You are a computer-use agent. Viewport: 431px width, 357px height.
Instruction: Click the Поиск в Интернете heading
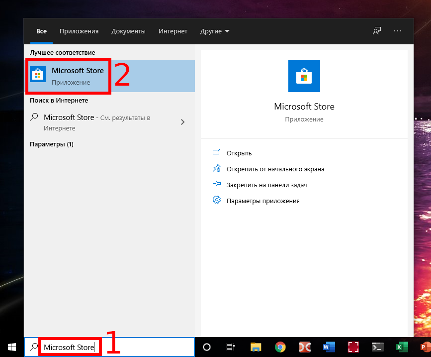pyautogui.click(x=59, y=101)
